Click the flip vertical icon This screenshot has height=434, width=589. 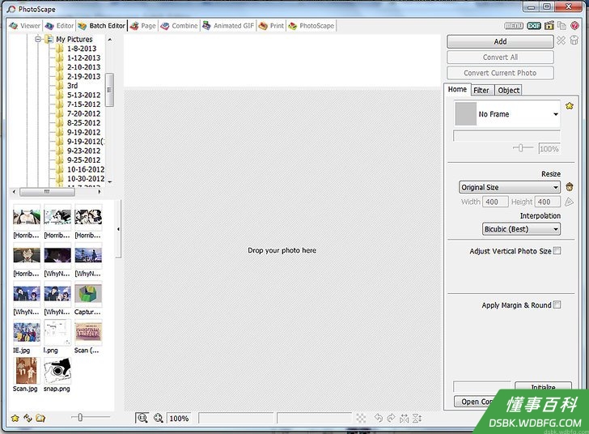pos(417,418)
